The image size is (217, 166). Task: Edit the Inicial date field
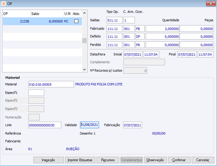133,54
